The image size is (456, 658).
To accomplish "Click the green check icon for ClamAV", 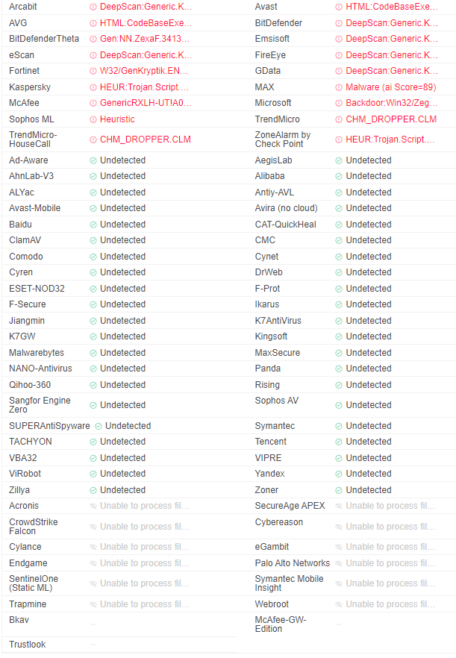I will (x=93, y=240).
